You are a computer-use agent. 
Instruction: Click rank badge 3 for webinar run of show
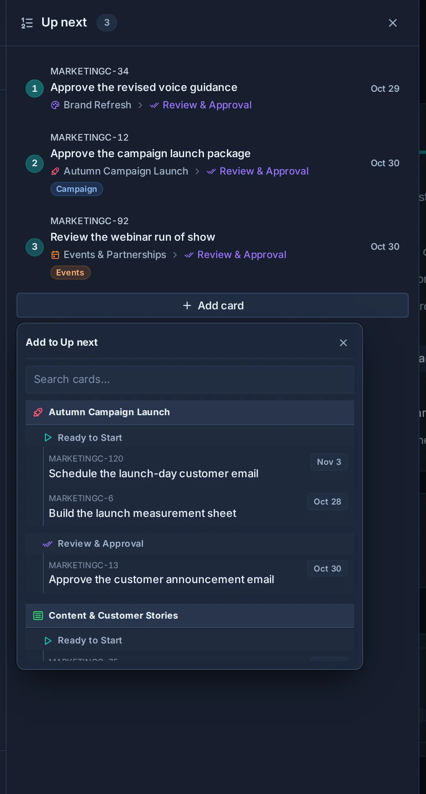pyautogui.click(x=35, y=247)
